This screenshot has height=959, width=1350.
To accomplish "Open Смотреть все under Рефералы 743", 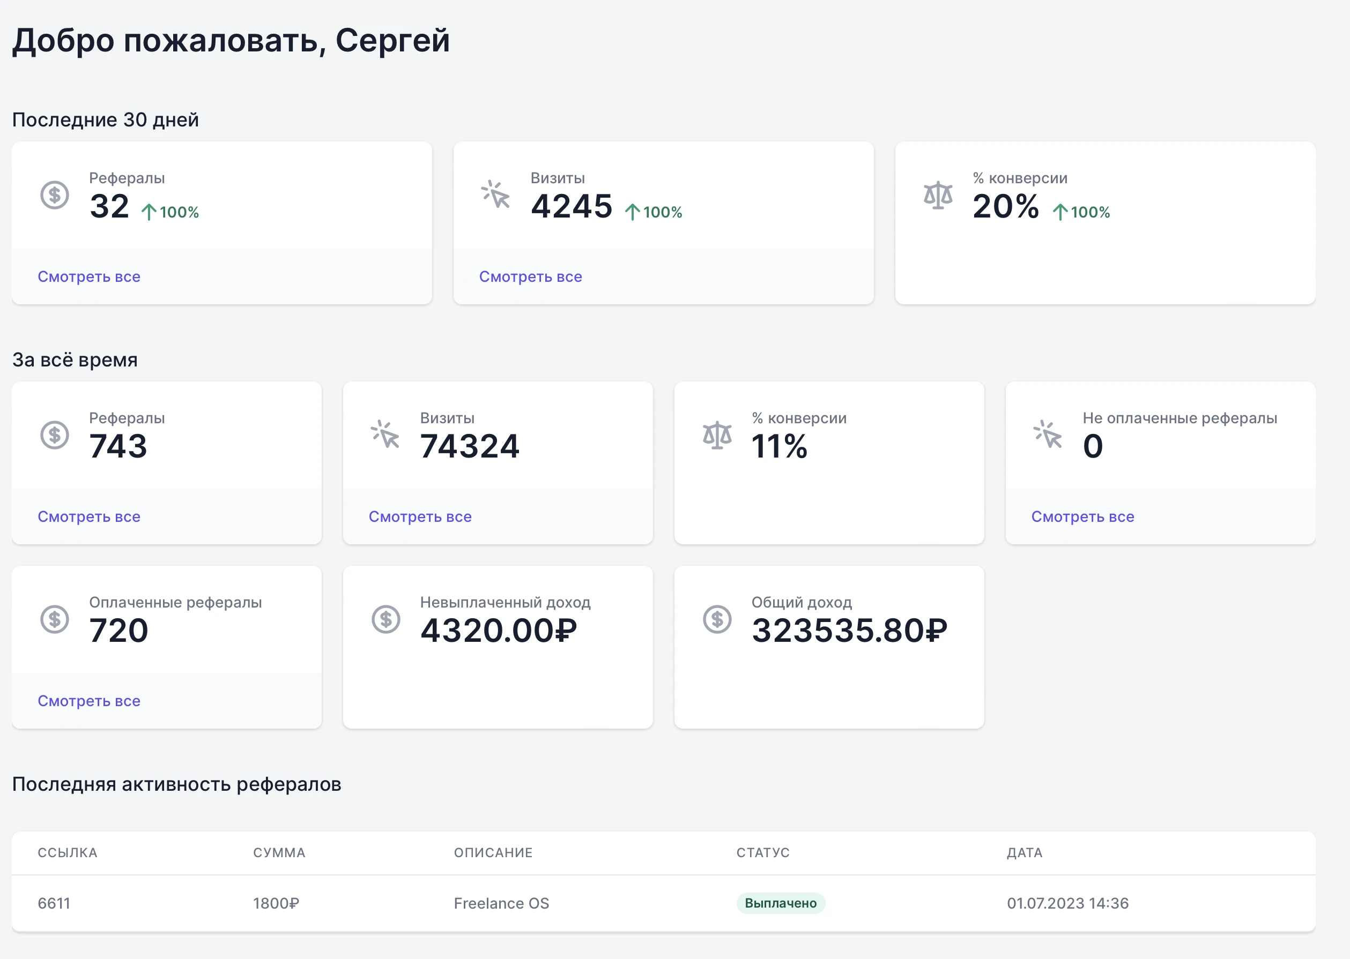I will (89, 516).
